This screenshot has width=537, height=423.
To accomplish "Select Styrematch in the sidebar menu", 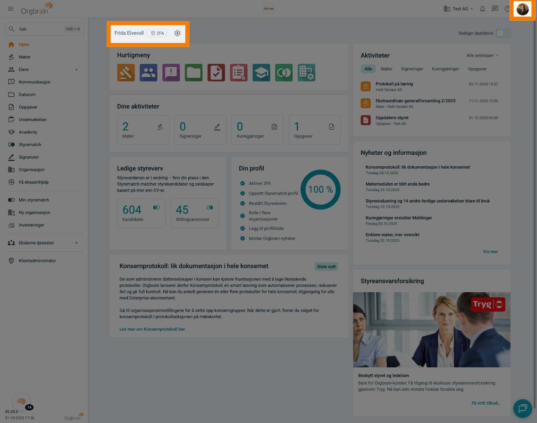I will pos(30,145).
